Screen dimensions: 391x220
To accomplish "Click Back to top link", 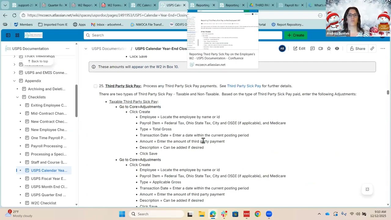I will tap(38, 61).
